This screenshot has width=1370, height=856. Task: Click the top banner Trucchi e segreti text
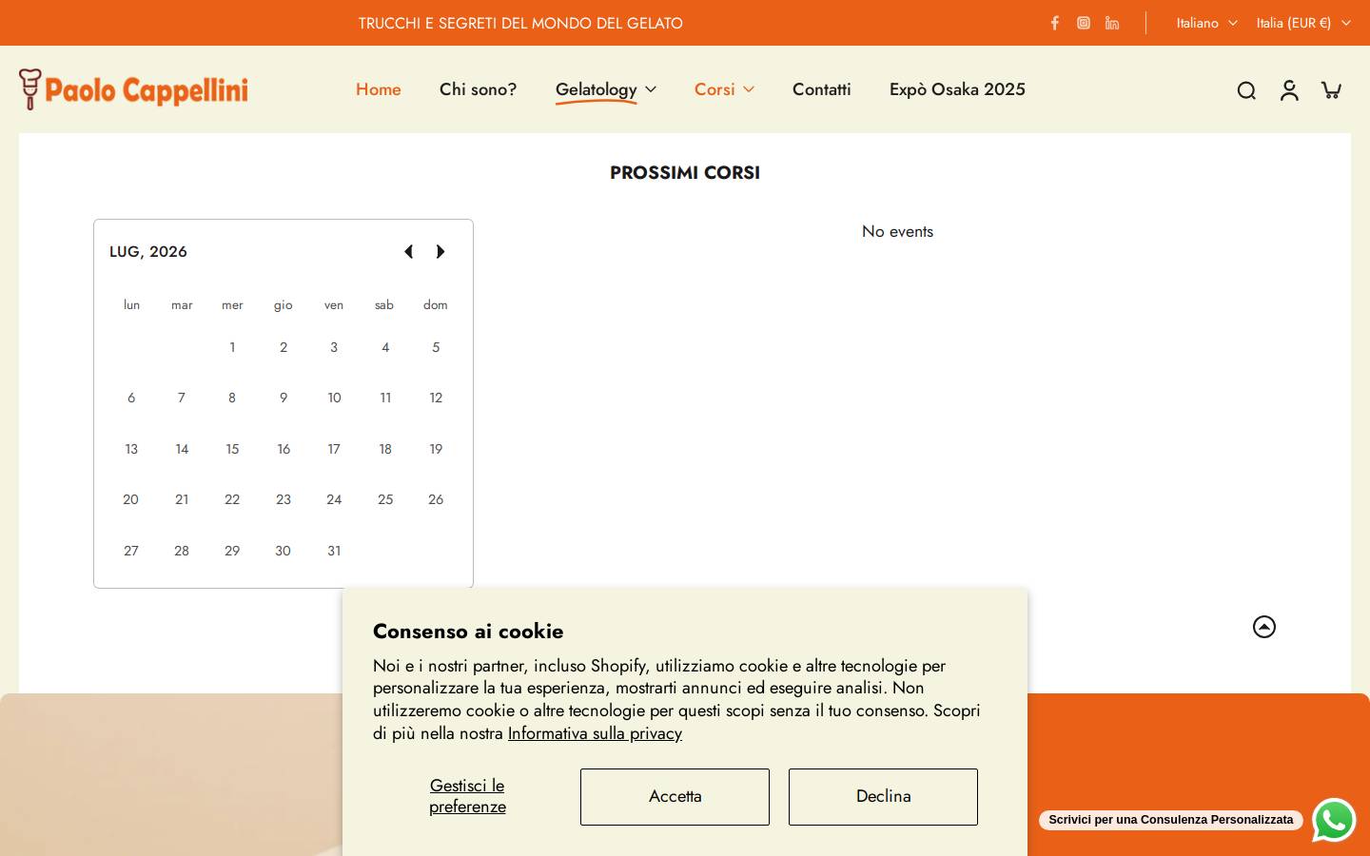coord(520,23)
